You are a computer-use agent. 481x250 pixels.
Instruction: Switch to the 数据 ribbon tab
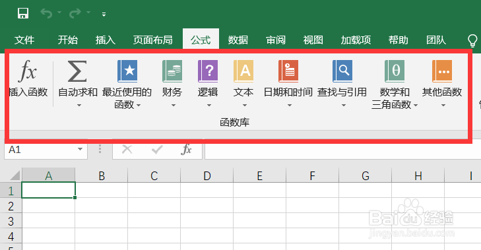238,40
